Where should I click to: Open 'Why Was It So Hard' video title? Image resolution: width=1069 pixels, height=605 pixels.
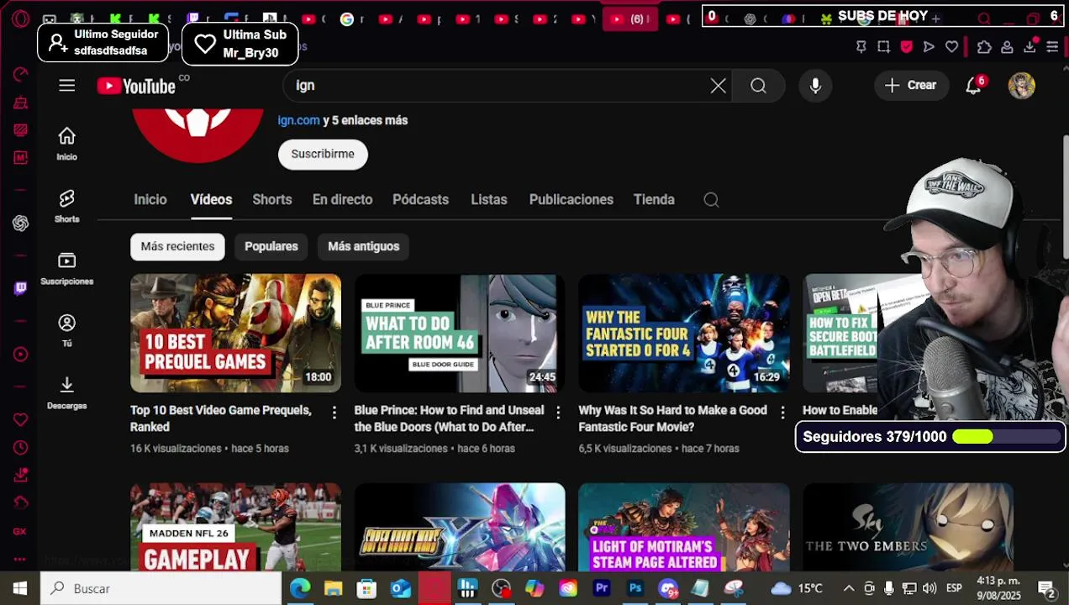(x=672, y=418)
